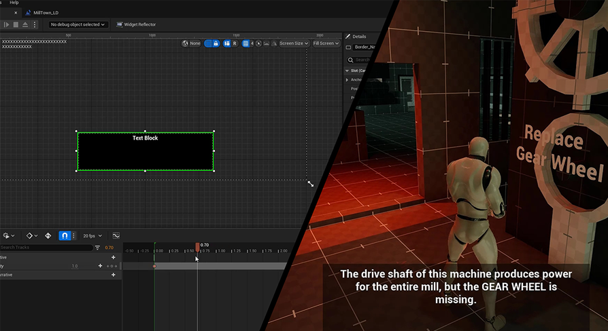
Task: Click right-middle handle of selected border
Action: coord(214,151)
